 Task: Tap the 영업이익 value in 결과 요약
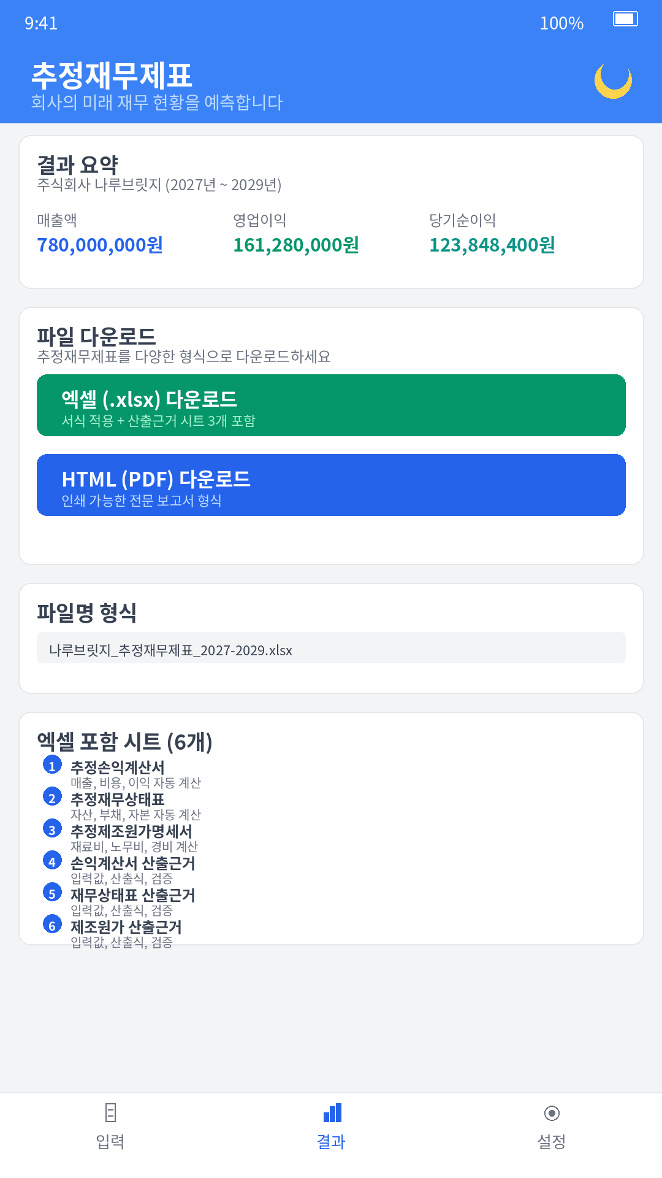tap(296, 245)
